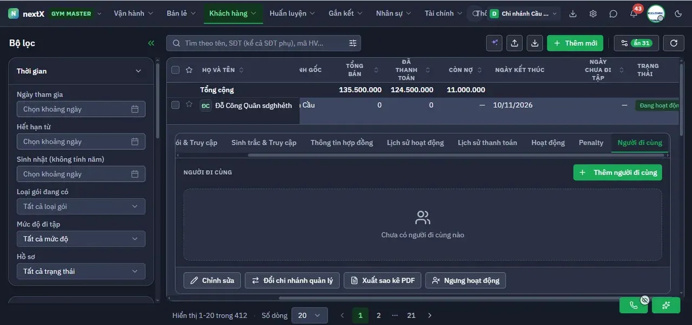The image size is (692, 325).
Task: Click the green phone call button
Action: (634, 305)
